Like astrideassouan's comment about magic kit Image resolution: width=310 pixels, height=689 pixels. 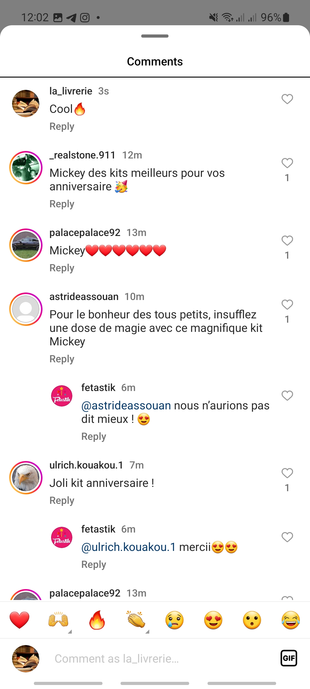pos(287,305)
